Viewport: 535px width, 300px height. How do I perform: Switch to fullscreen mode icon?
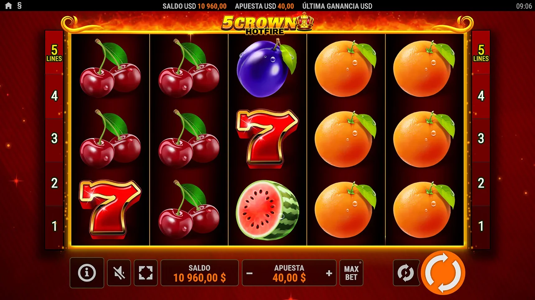[x=145, y=273]
